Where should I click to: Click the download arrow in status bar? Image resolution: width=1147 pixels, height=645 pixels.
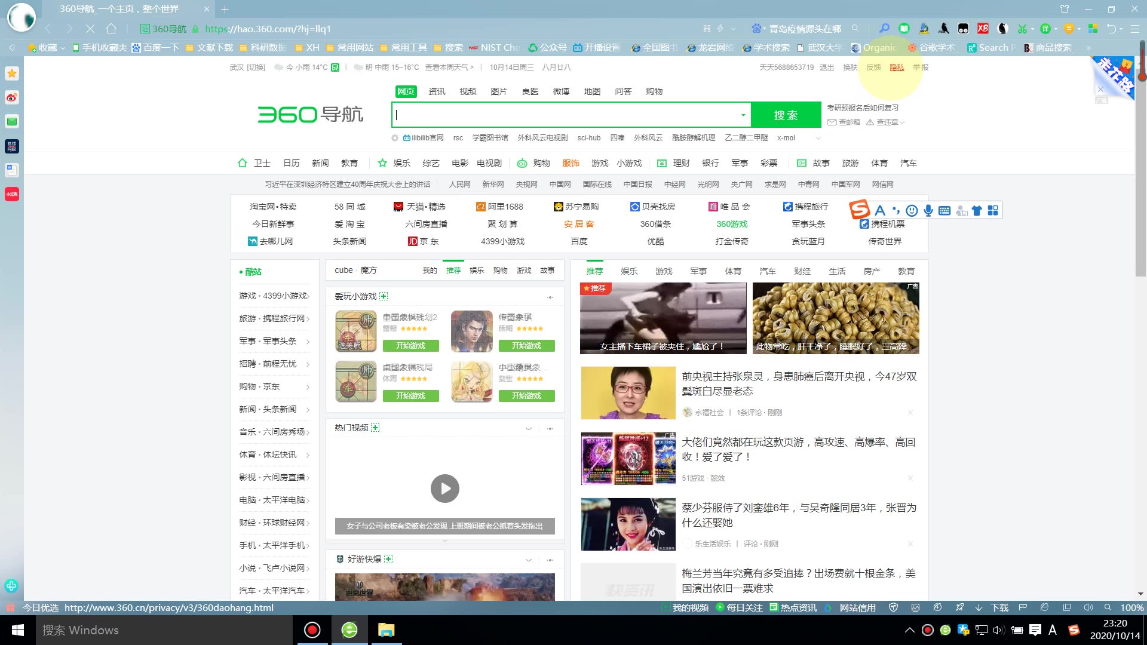tap(979, 607)
